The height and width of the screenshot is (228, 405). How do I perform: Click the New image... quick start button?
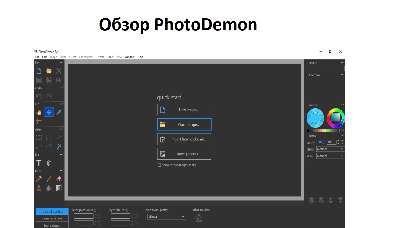point(184,110)
